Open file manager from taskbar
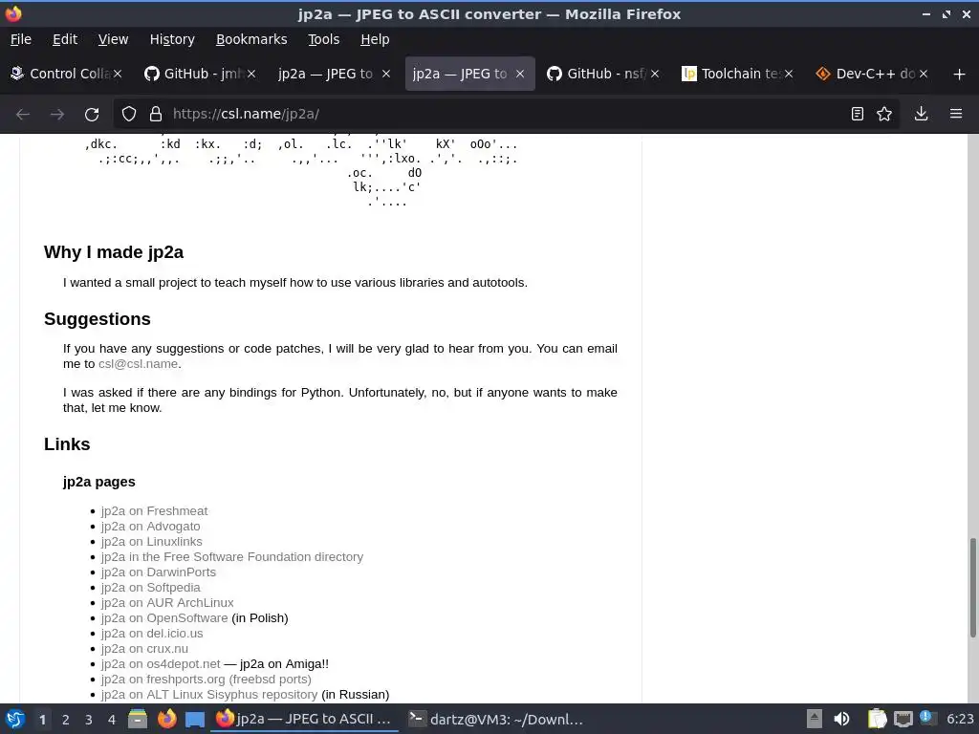The width and height of the screenshot is (979, 734). [x=138, y=719]
